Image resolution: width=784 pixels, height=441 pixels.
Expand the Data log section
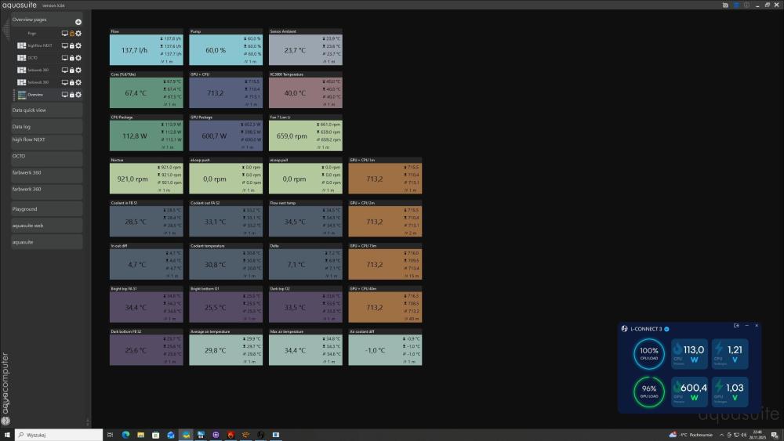tap(46, 126)
